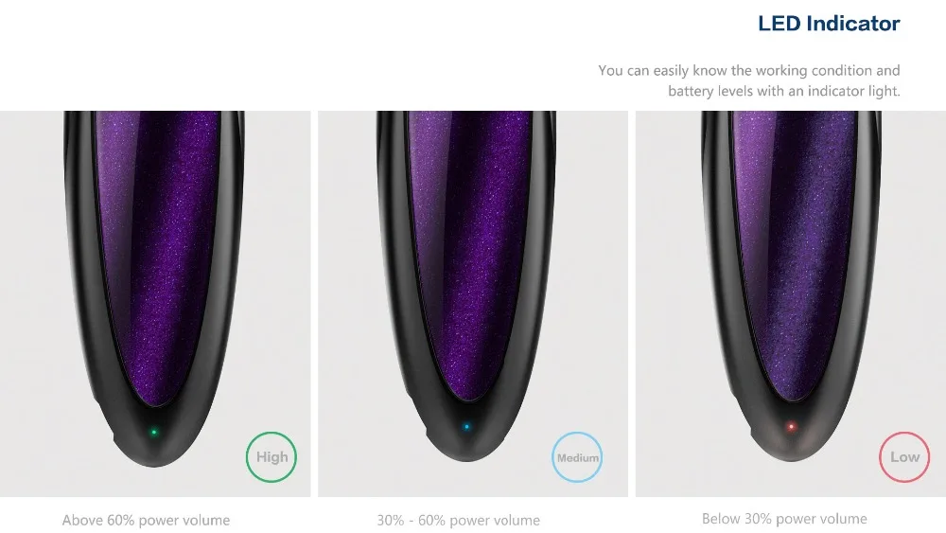
Task: Click the Above 60% power volume caption
Action: (146, 520)
